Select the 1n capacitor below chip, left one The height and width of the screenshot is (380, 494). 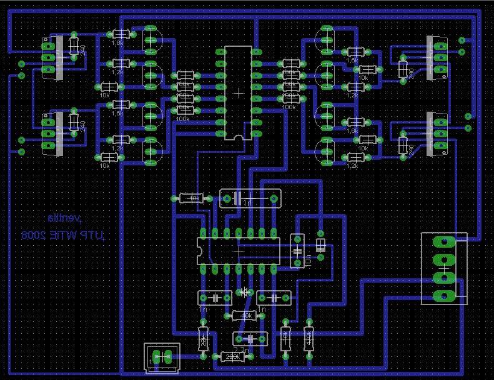pyautogui.click(x=215, y=298)
